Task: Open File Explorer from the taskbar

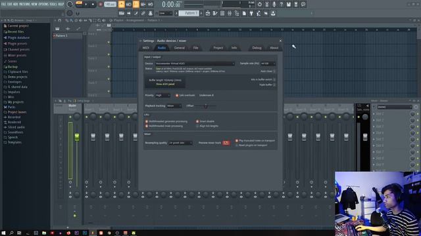Action: [x=44, y=233]
